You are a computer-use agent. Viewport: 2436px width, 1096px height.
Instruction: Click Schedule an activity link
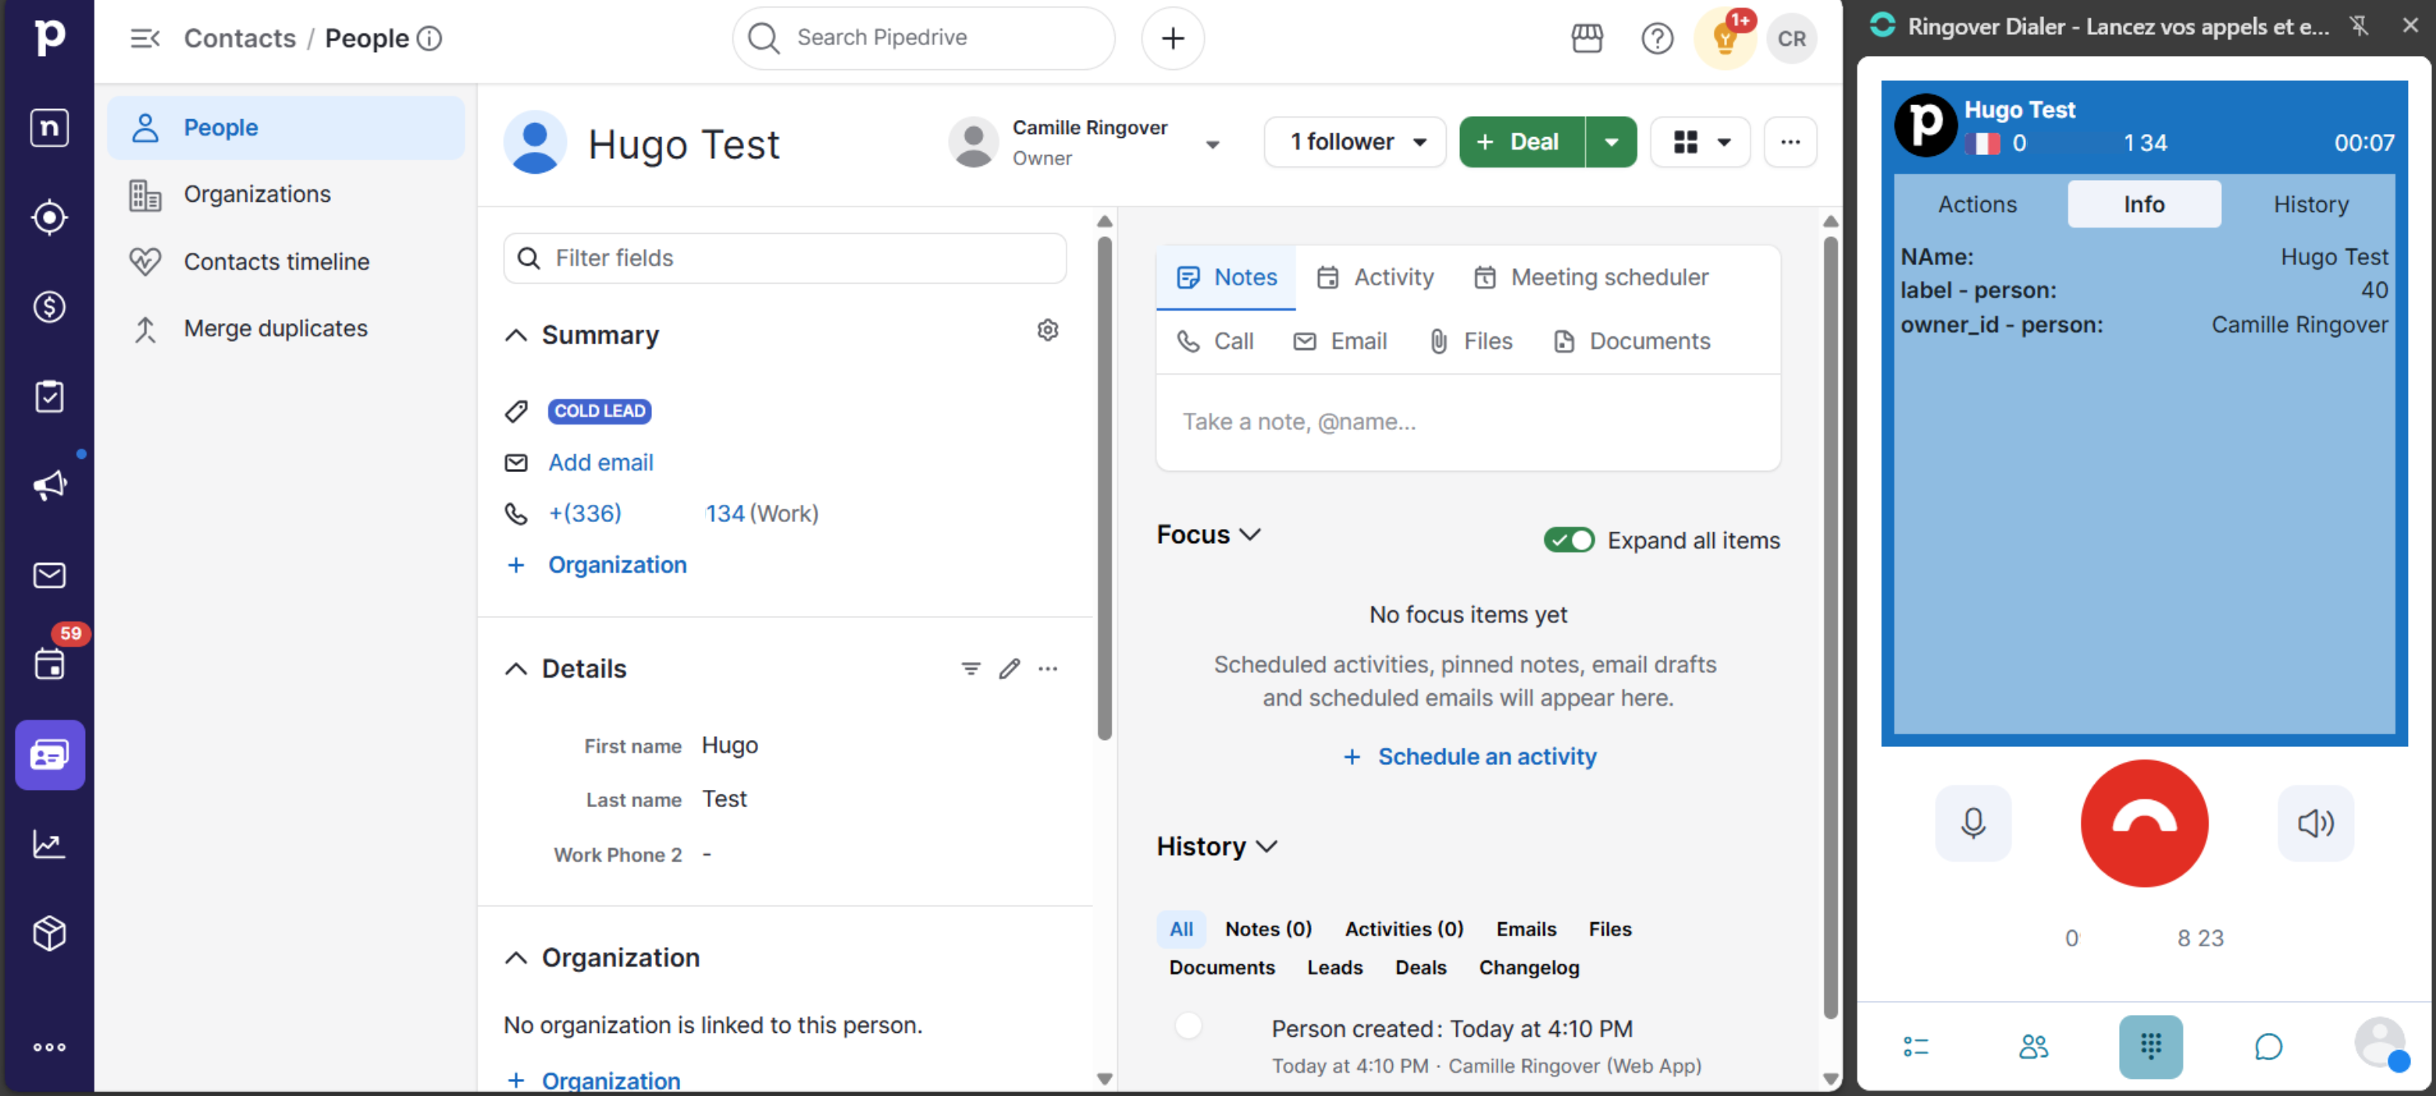tap(1469, 756)
